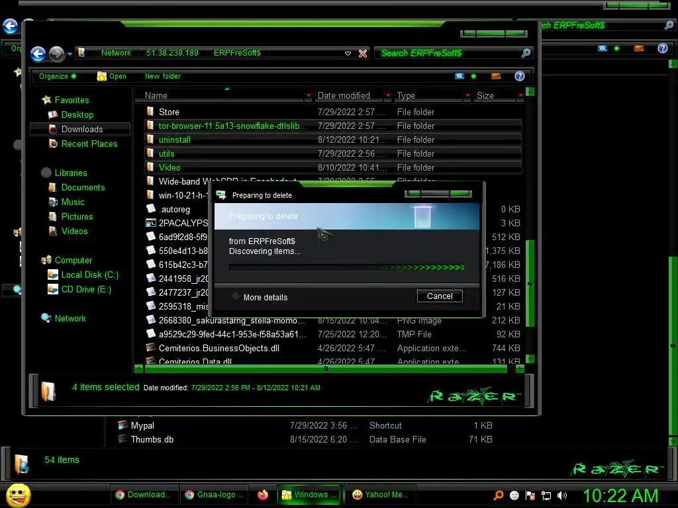Screen dimensions: 678x508
Task: Stop loading with the red X button
Action: point(363,54)
